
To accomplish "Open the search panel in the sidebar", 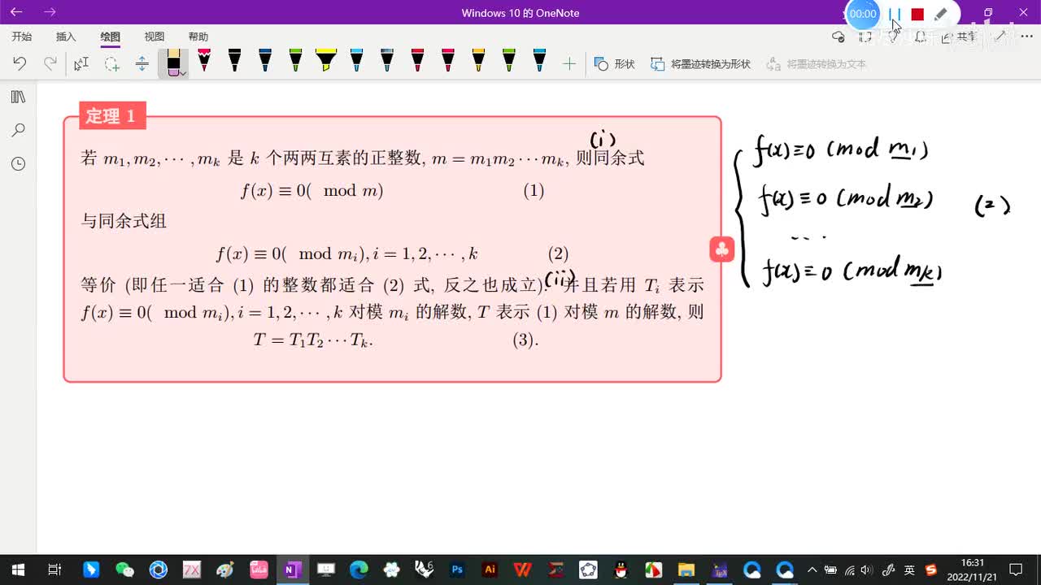I will tap(19, 130).
